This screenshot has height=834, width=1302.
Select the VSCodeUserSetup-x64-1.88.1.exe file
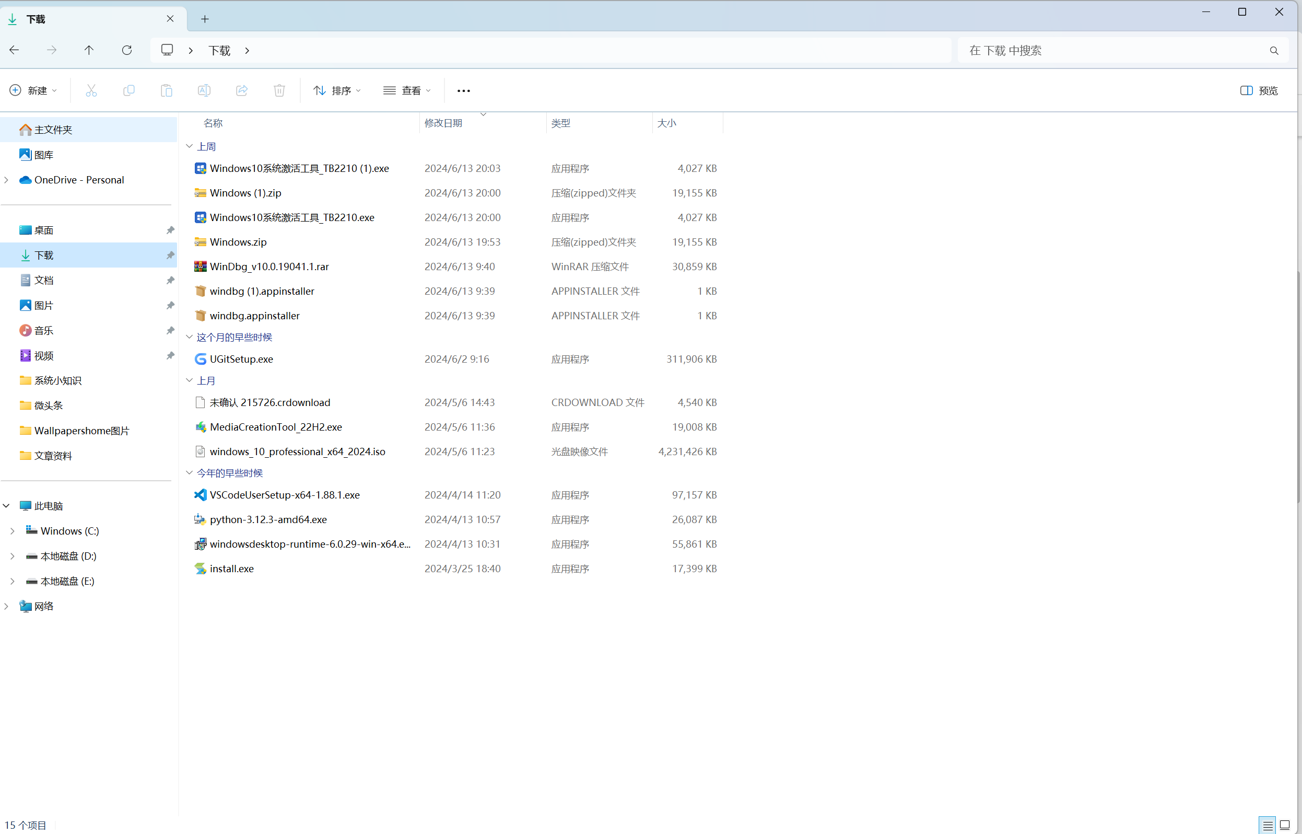point(285,495)
